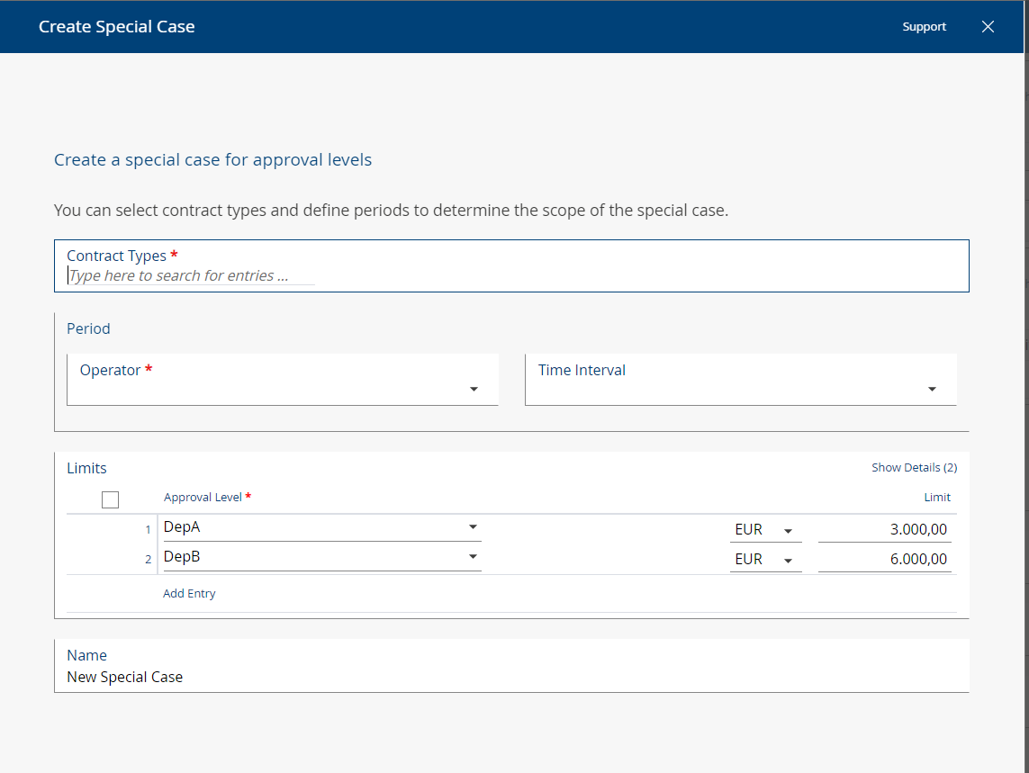
Task: Select row number 2 in Limits table
Action: click(148, 560)
